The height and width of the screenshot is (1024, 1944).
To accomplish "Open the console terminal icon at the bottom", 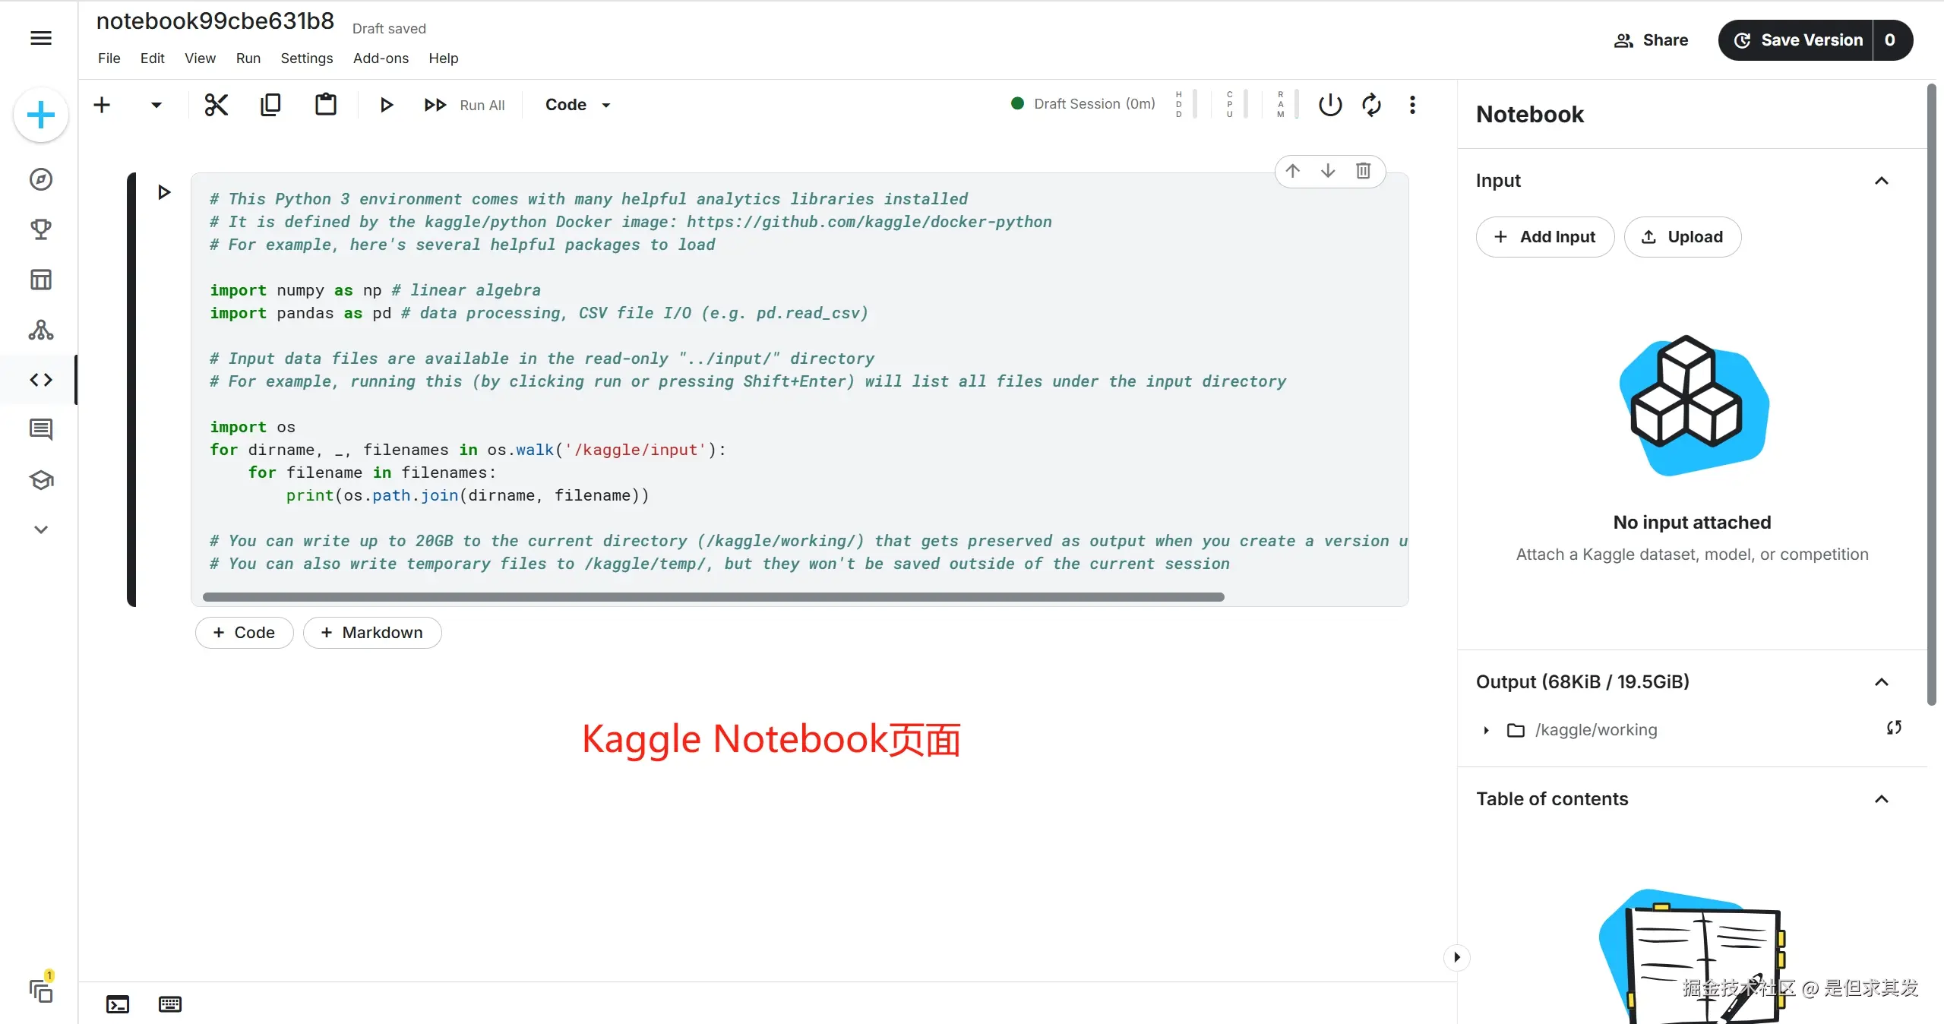I will pyautogui.click(x=118, y=1004).
